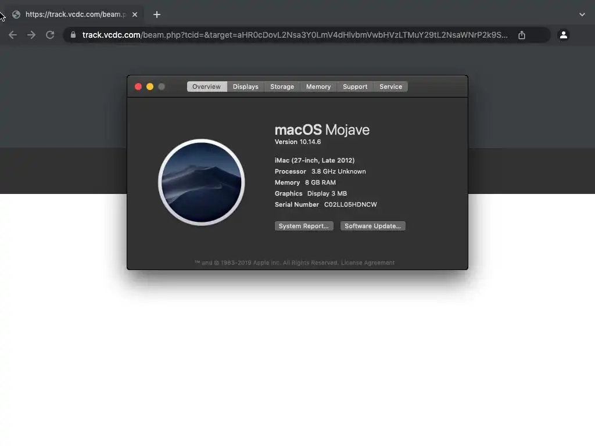The height and width of the screenshot is (446, 595).
Task: Click the Software Update button
Action: pyautogui.click(x=372, y=226)
